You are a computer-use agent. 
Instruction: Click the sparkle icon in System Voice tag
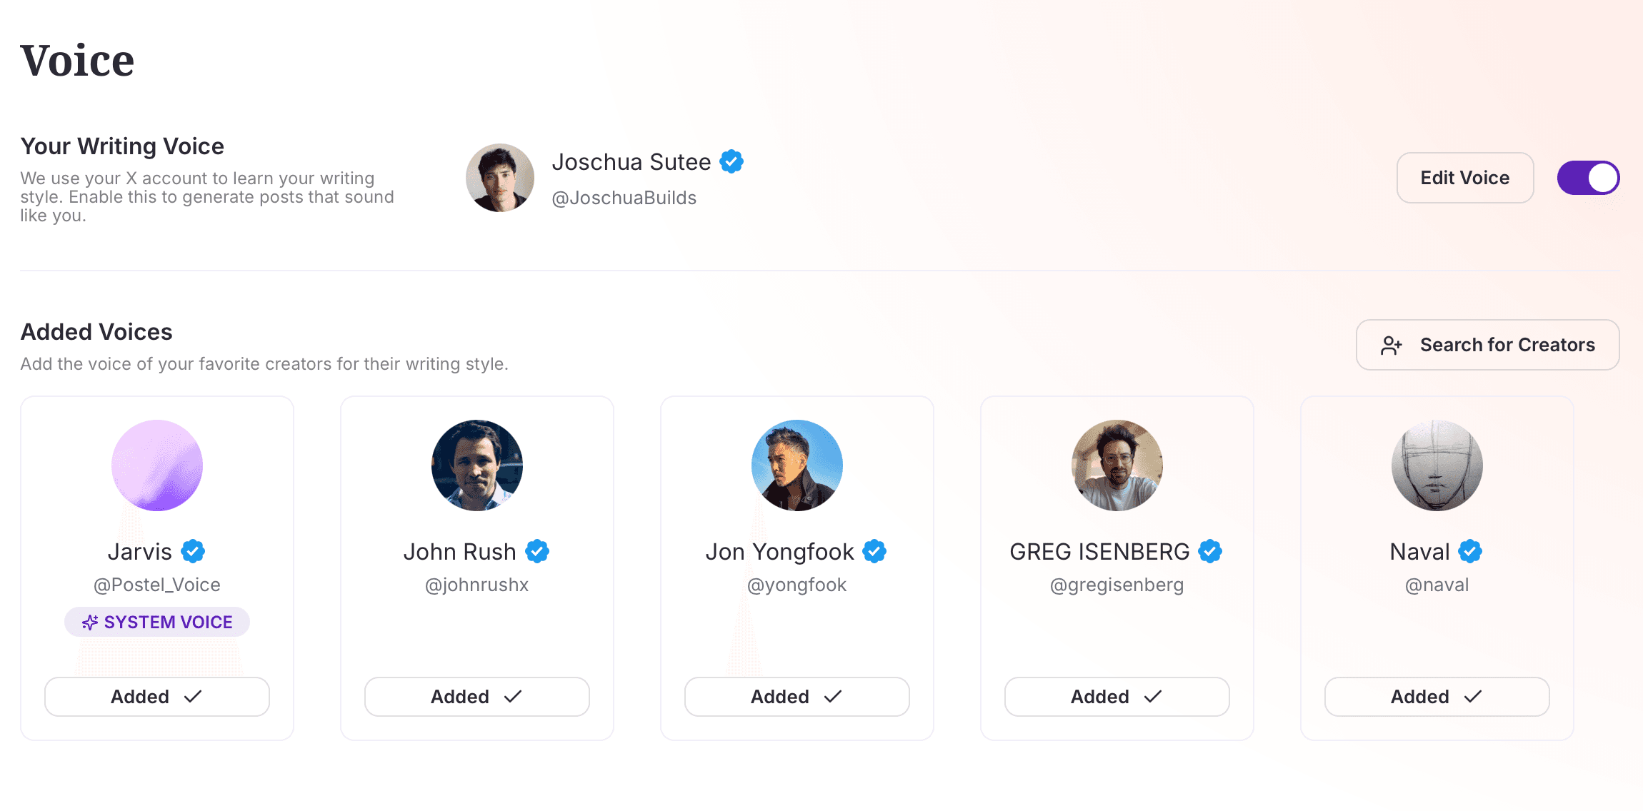90,623
